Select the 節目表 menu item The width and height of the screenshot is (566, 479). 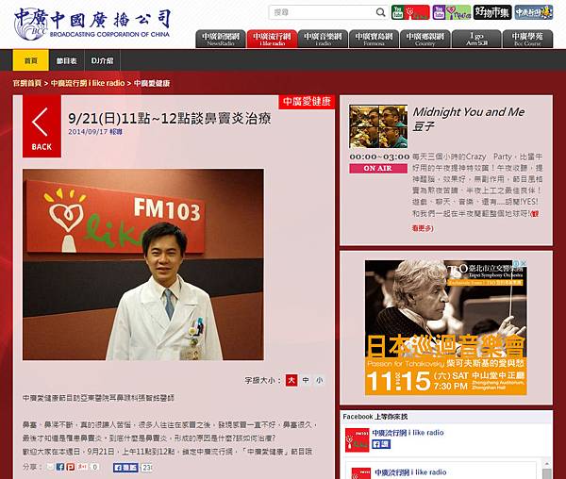66,60
